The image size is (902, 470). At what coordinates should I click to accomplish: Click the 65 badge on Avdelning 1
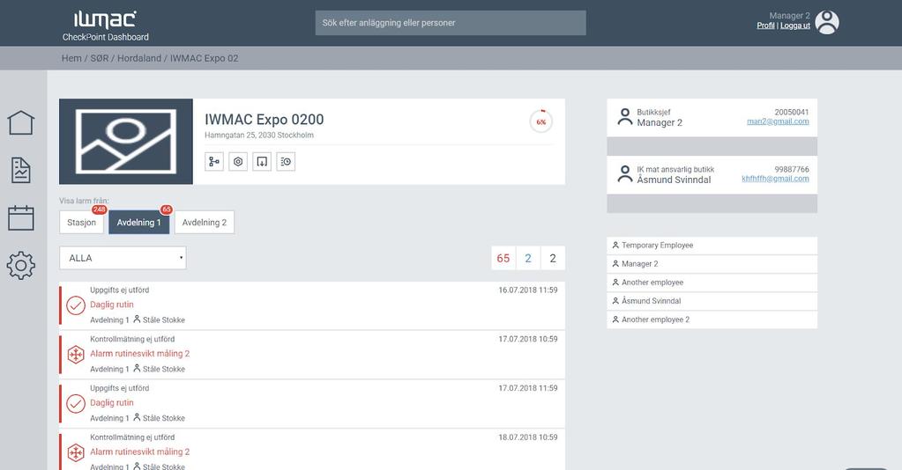click(167, 209)
